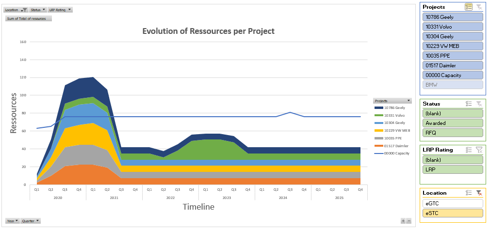490x230 pixels.
Task: Click Sum of Total of resources button
Action: point(29,19)
